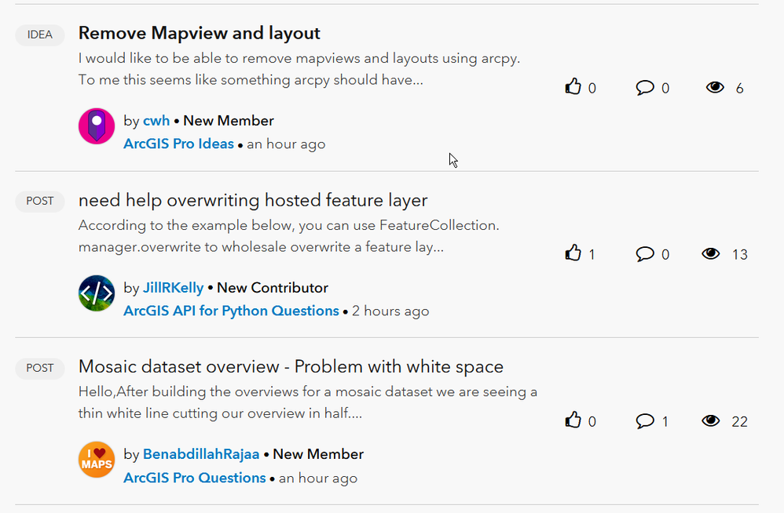Click POST badge beside Mosaic dataset overview
Viewport: 784px width, 513px height.
pyautogui.click(x=40, y=369)
